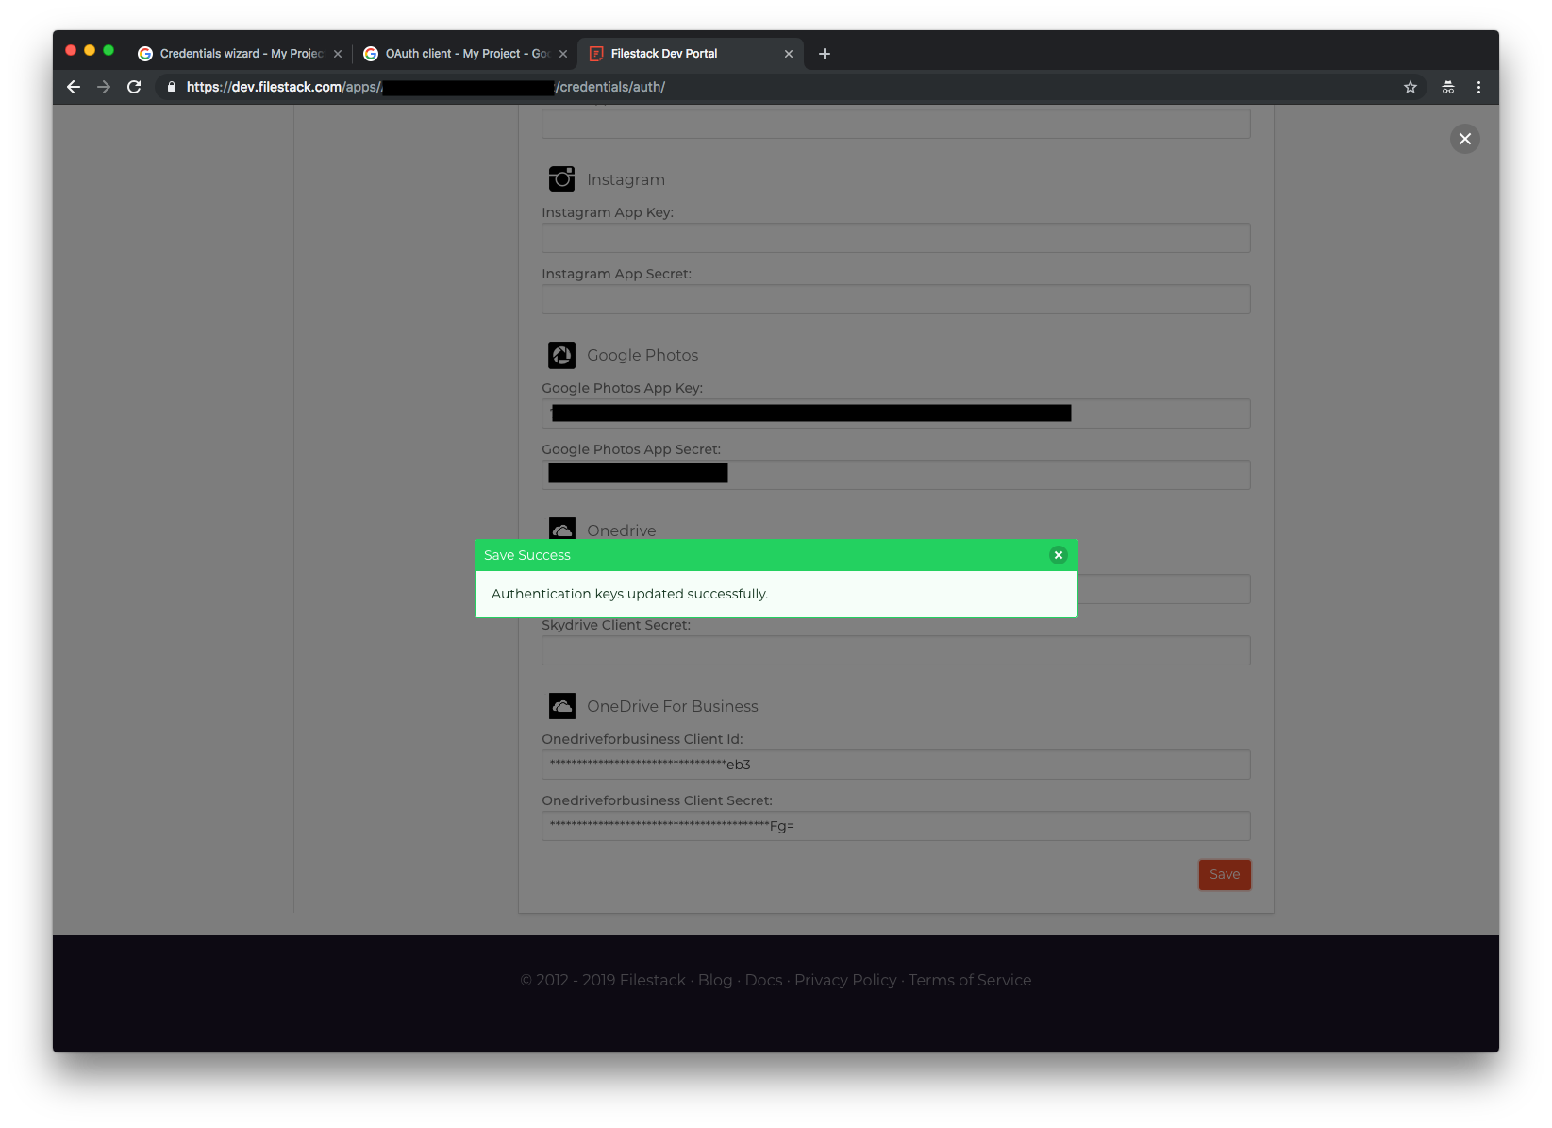Click the 'Google Photos' section heading

coord(642,355)
